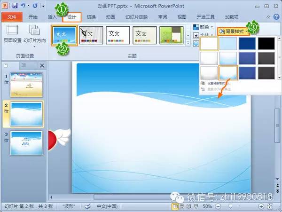Click the Undo arrow icon
Image resolution: width=282 pixels, height=212 pixels.
tap(23, 6)
